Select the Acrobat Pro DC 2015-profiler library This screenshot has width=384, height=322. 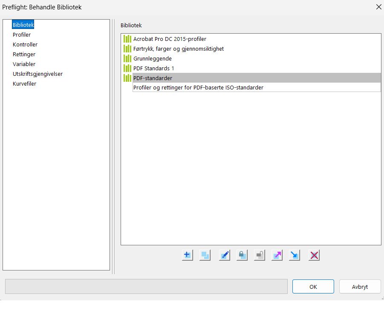170,39
